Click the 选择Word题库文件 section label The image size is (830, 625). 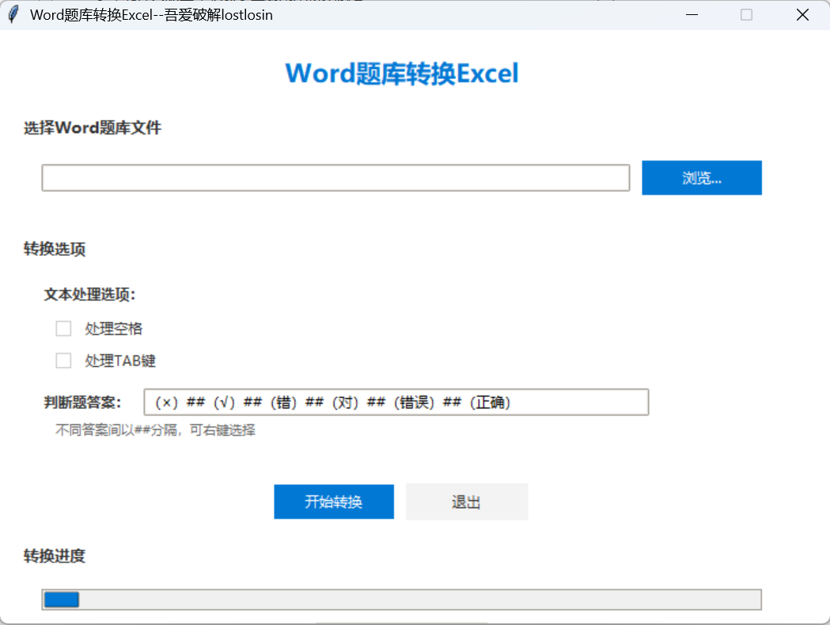91,127
